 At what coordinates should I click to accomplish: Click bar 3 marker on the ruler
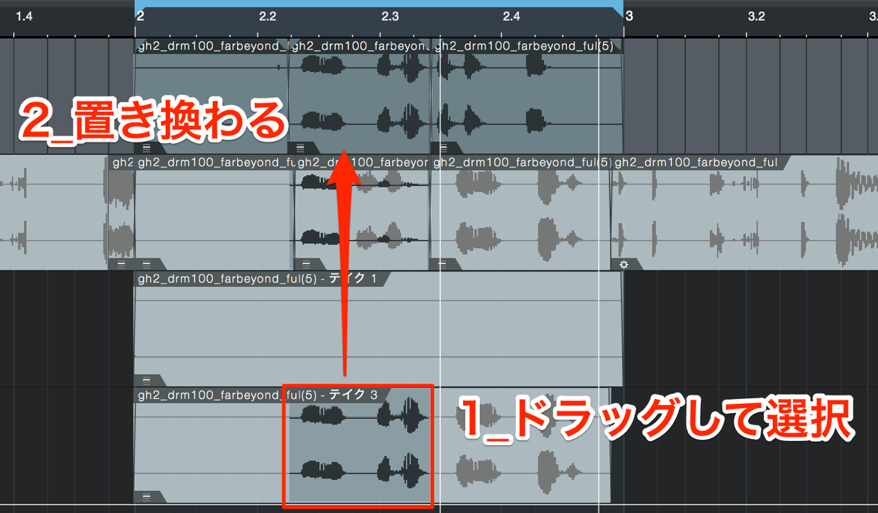[x=628, y=16]
